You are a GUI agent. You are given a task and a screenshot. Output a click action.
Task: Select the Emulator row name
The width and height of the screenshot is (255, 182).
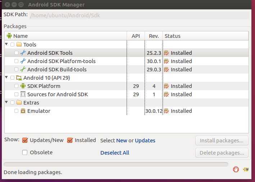39,111
